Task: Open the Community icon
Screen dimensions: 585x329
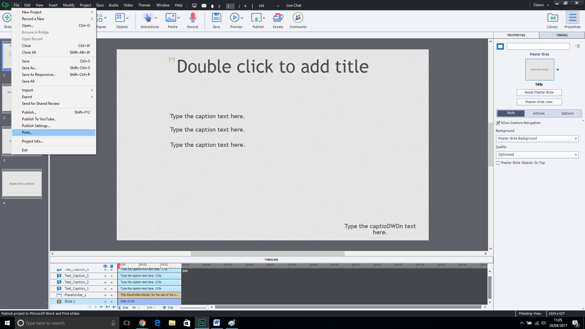Action: click(298, 18)
